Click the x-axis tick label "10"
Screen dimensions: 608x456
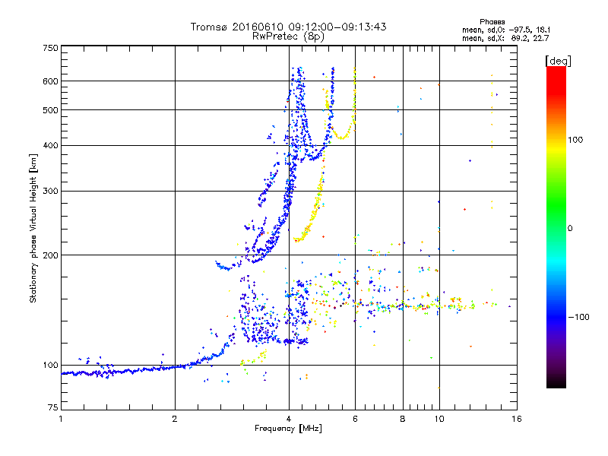pos(439,419)
